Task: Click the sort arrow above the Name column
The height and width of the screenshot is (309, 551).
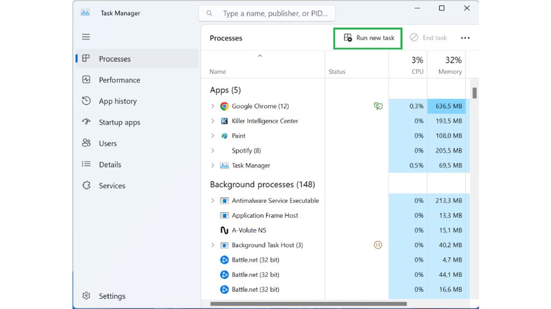Action: (260, 55)
